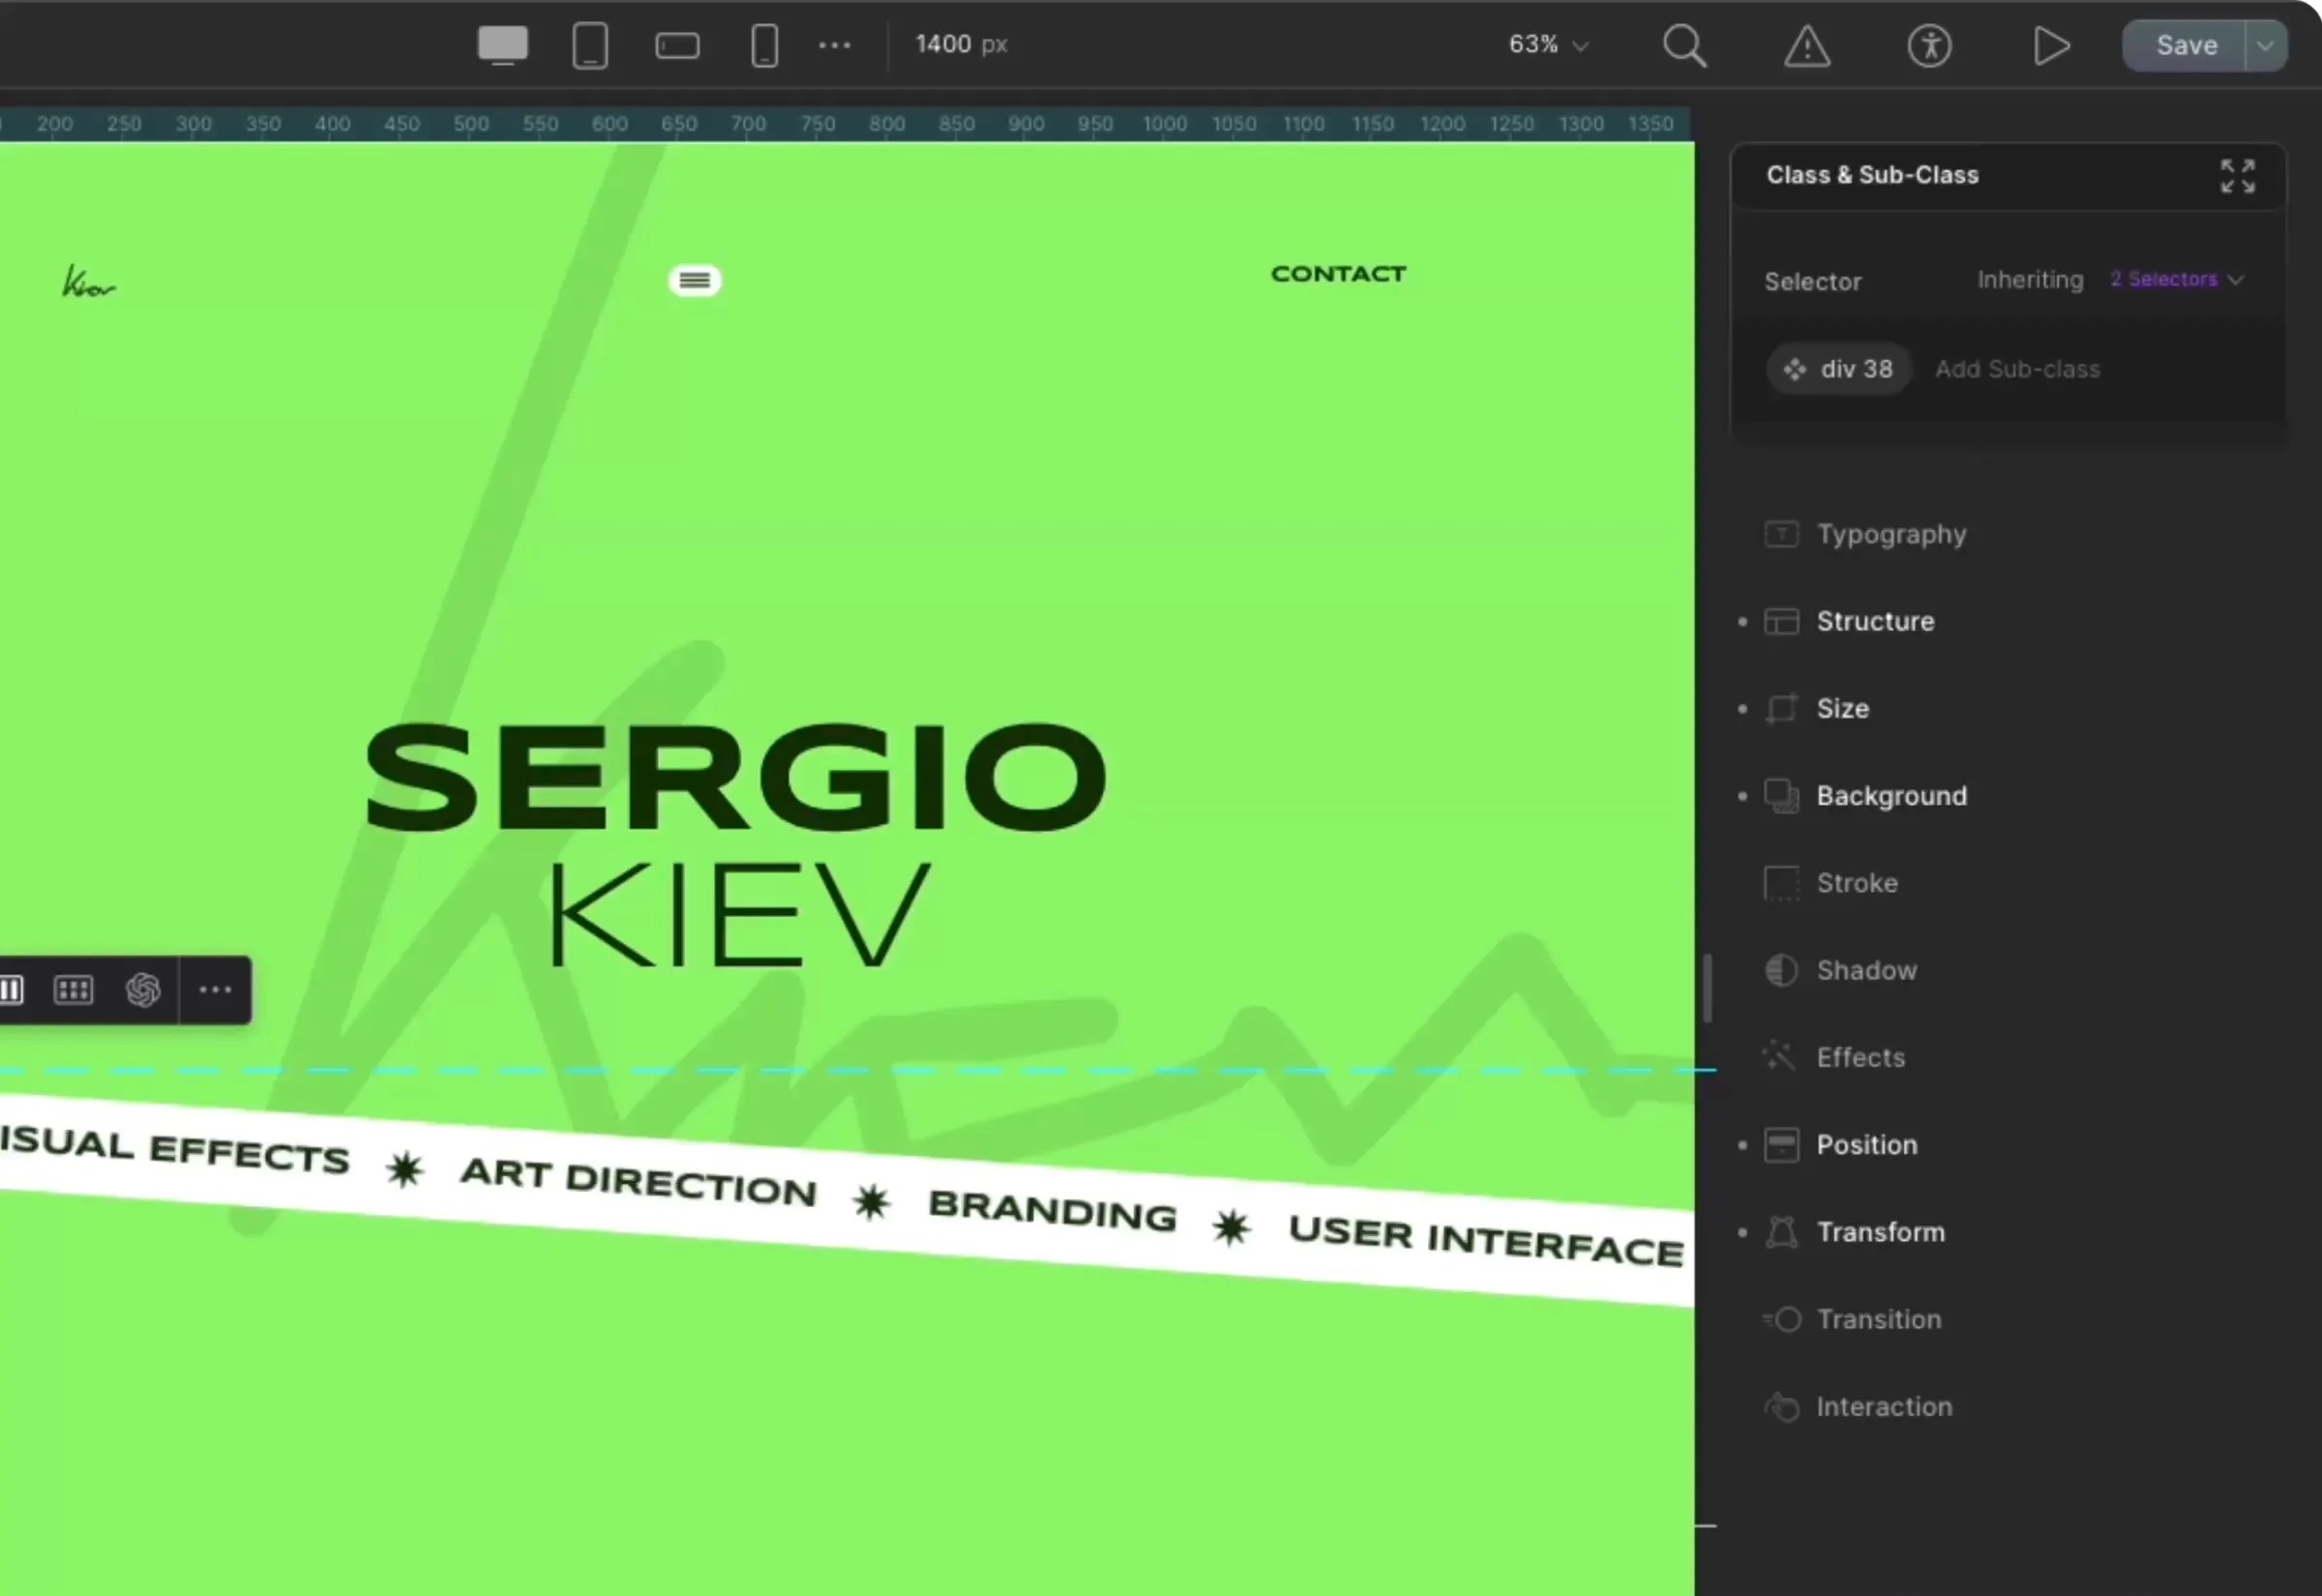The width and height of the screenshot is (2322, 1596).
Task: Select the SERGIO heading on canvas
Action: [736, 777]
